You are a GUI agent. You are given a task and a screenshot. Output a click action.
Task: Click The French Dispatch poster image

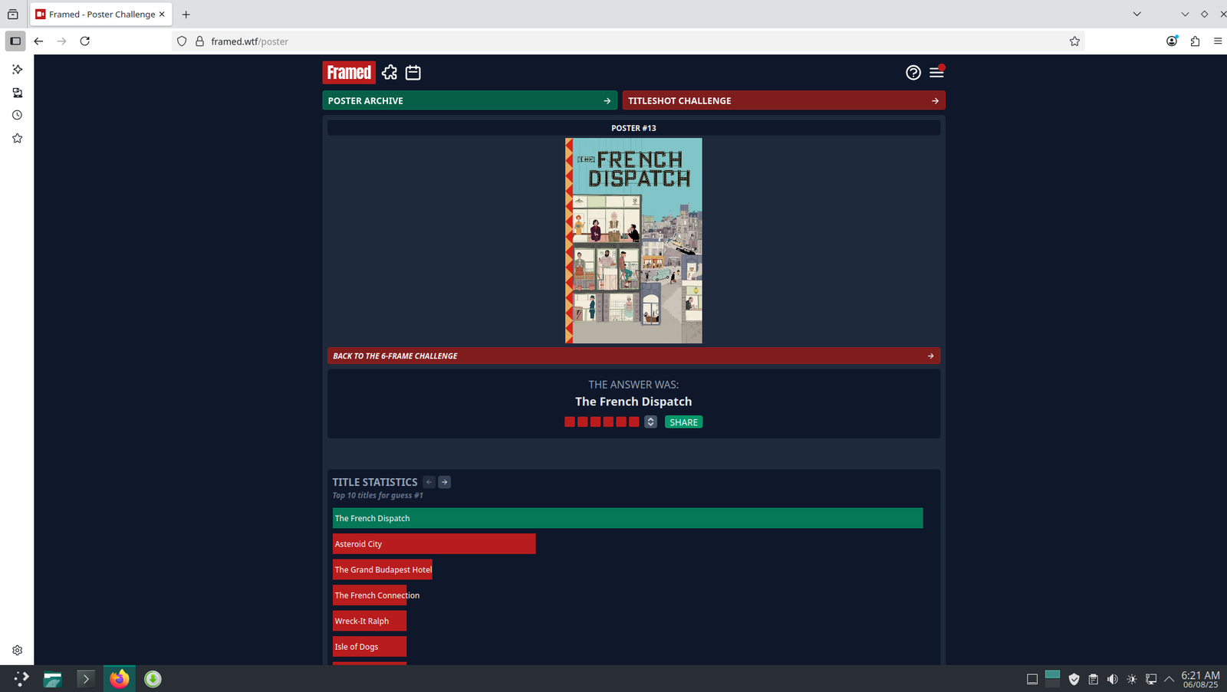pos(633,241)
